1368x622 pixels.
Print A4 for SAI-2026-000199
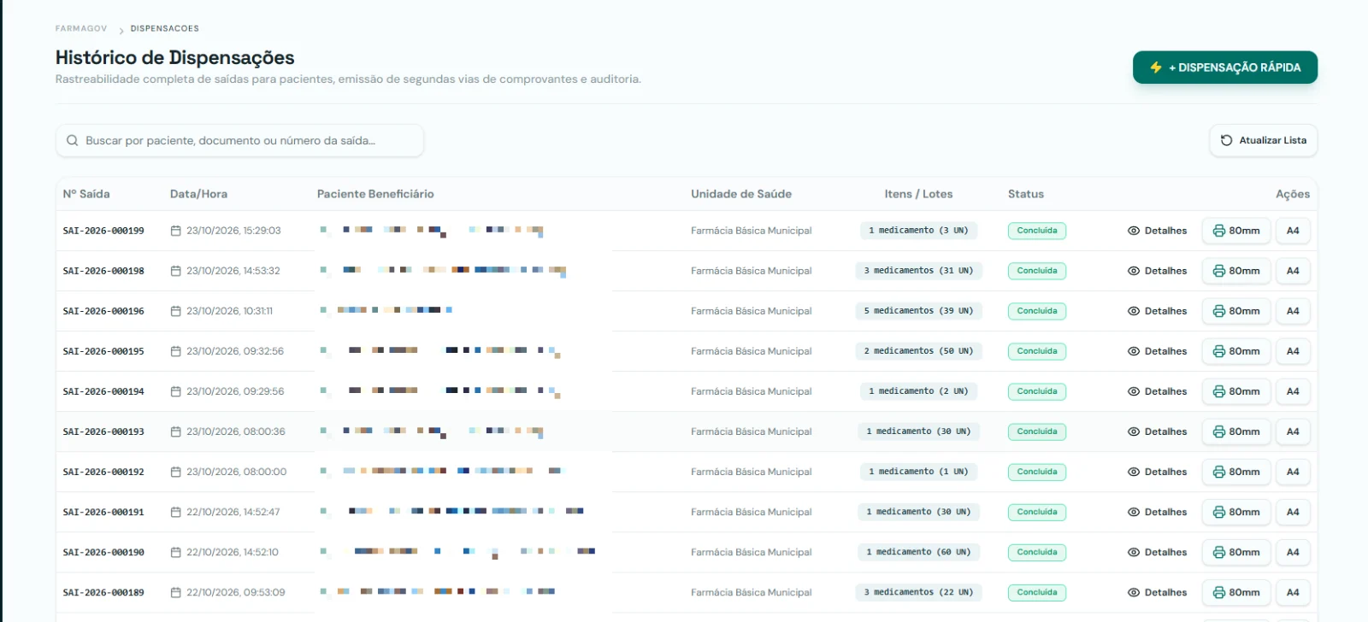point(1293,231)
